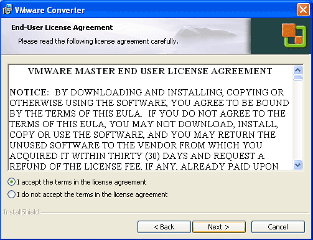This screenshot has height=240, width=313.
Task: Select 'I accept the terms' radio button
Action: [x=11, y=182]
